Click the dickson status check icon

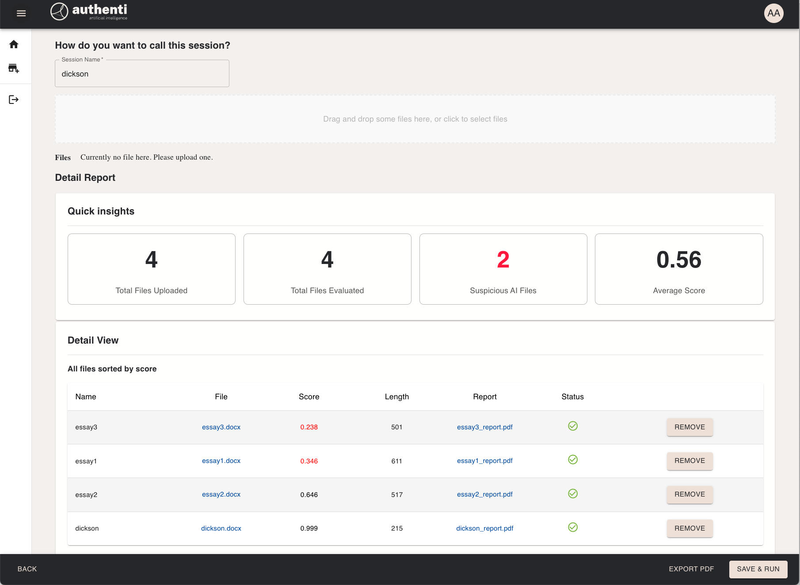[573, 527]
